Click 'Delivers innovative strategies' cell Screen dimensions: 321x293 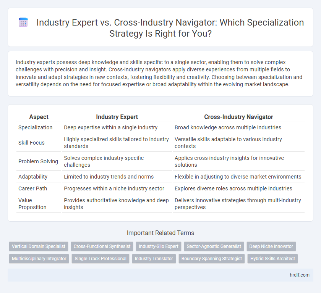238,204
